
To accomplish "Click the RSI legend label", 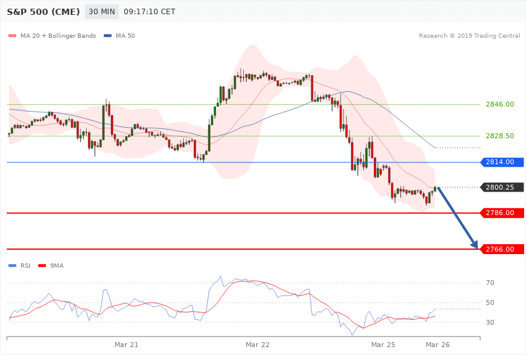I will [x=25, y=266].
